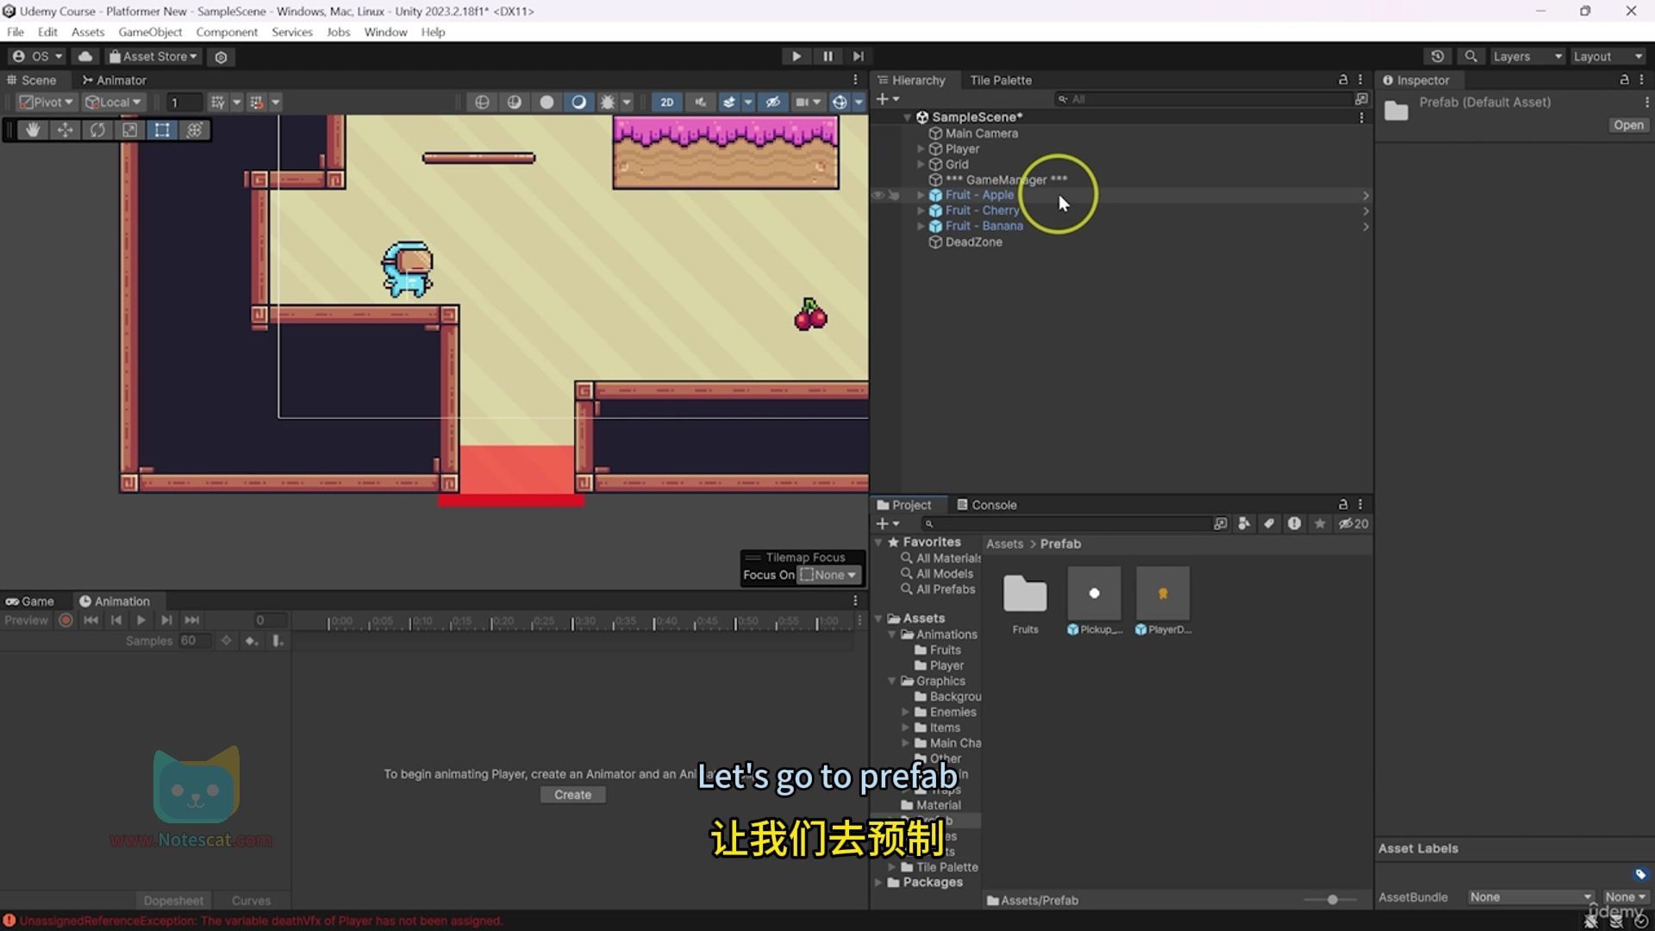The width and height of the screenshot is (1655, 931).
Task: Click Open button in Inspector
Action: click(1628, 125)
